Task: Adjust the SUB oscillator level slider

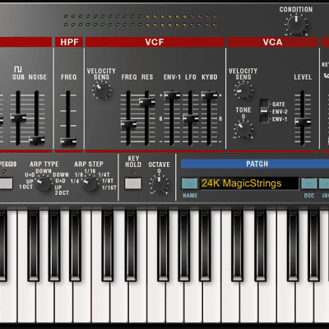Action: pyautogui.click(x=18, y=118)
